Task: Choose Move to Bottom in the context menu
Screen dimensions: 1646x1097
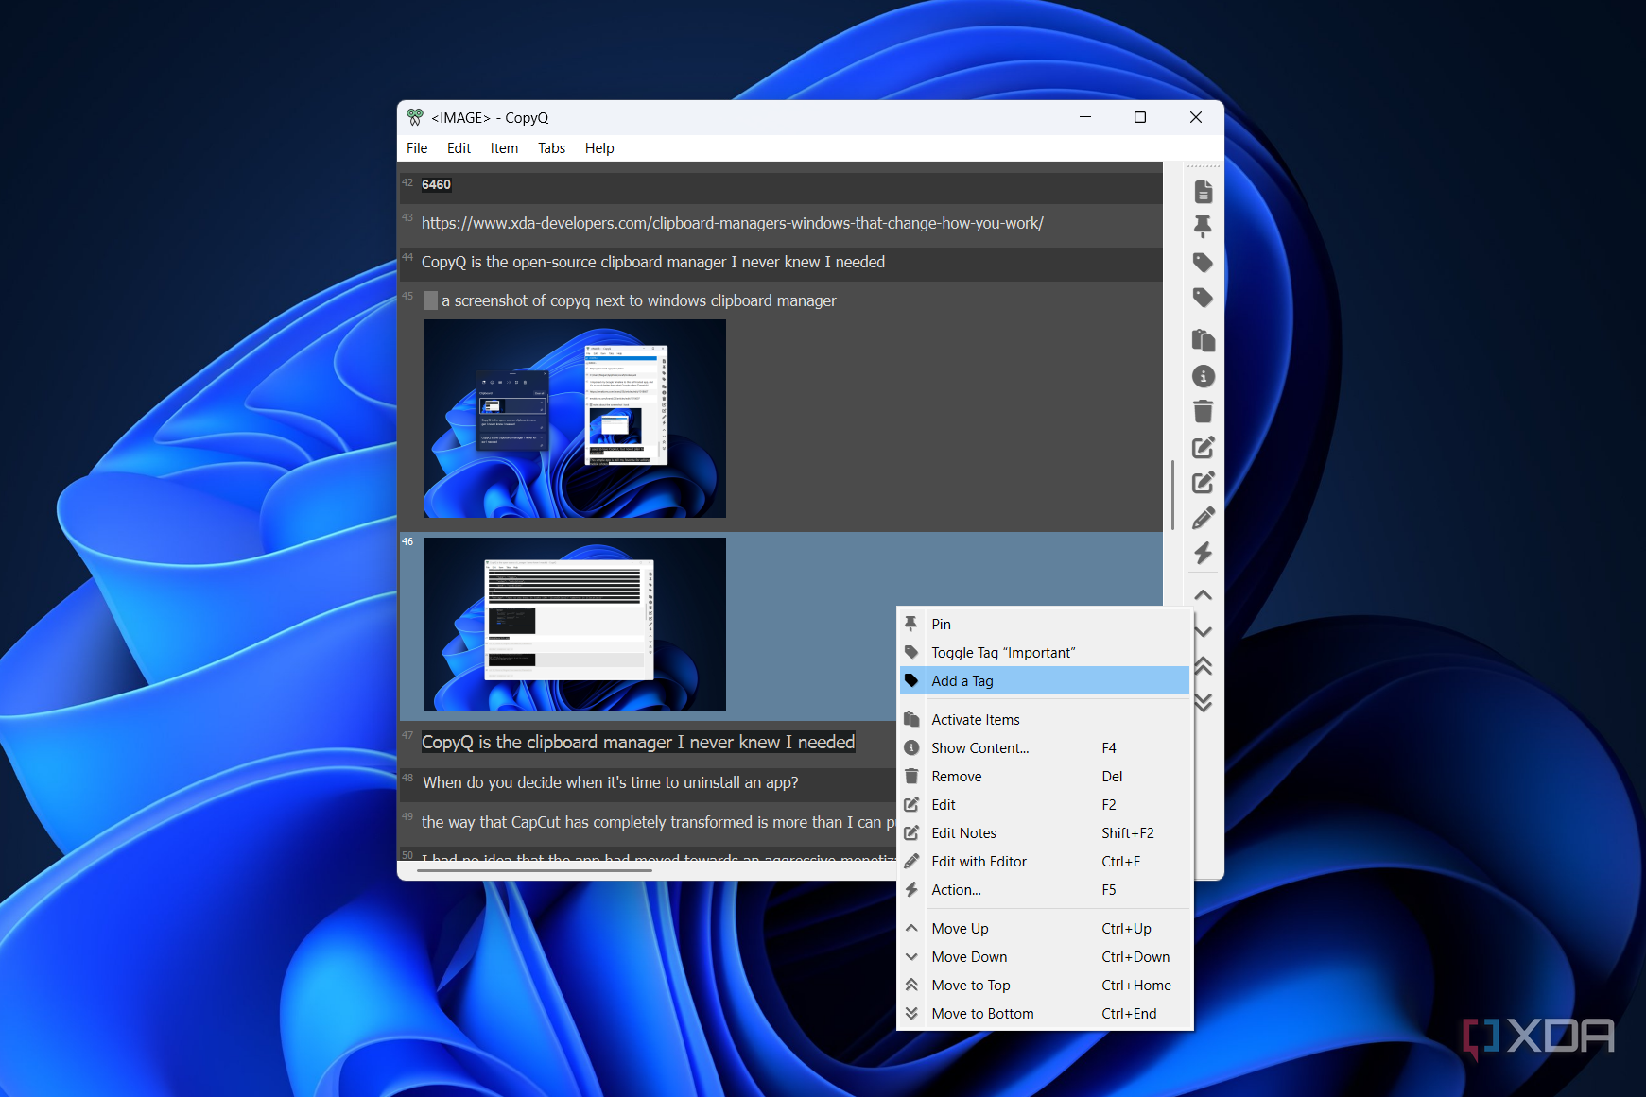Action: coord(1045,1014)
